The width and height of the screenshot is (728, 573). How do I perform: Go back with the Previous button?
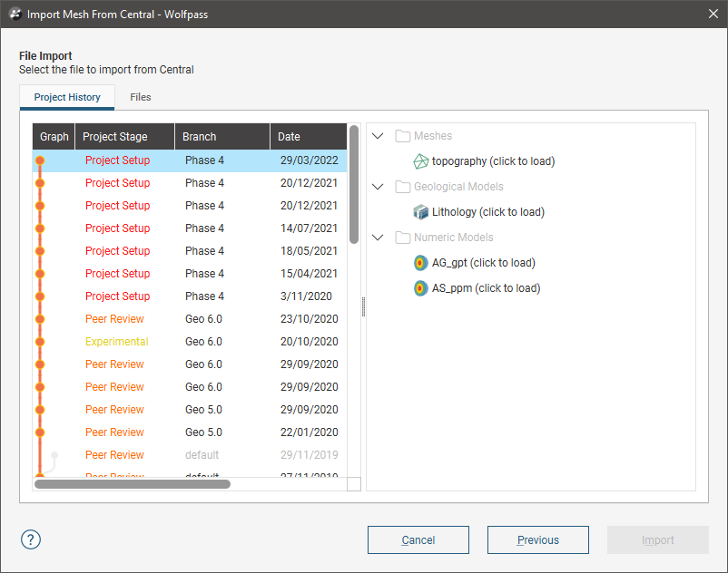[x=537, y=540]
